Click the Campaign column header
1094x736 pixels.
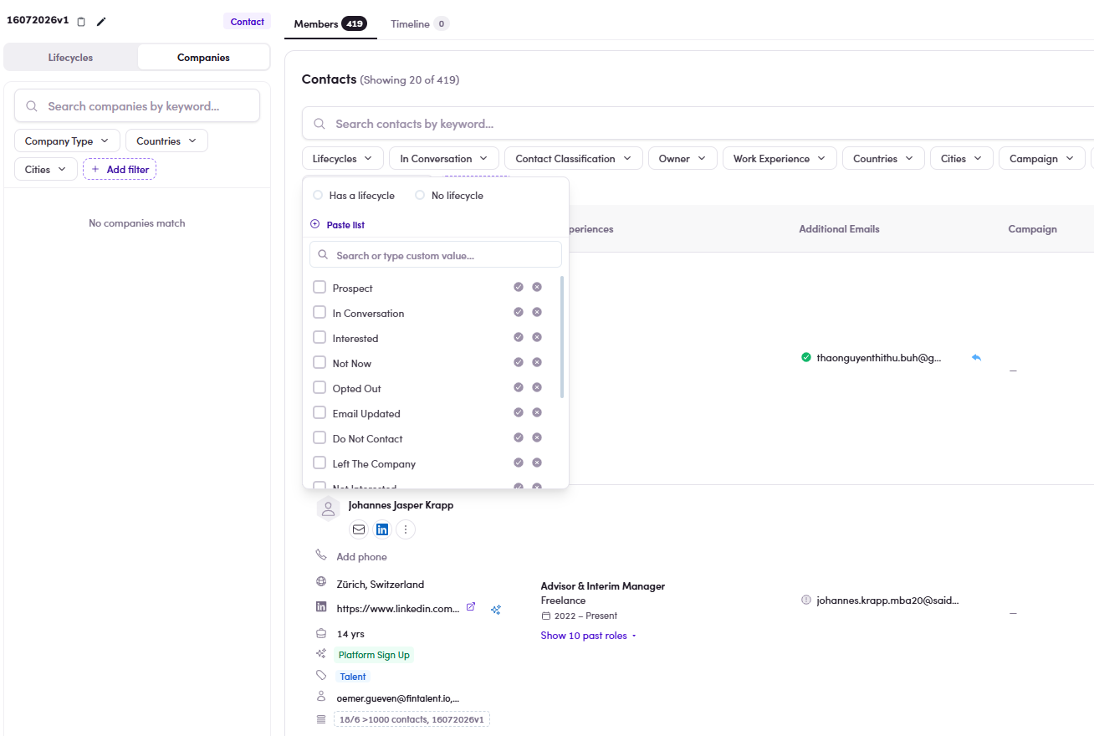tap(1032, 229)
